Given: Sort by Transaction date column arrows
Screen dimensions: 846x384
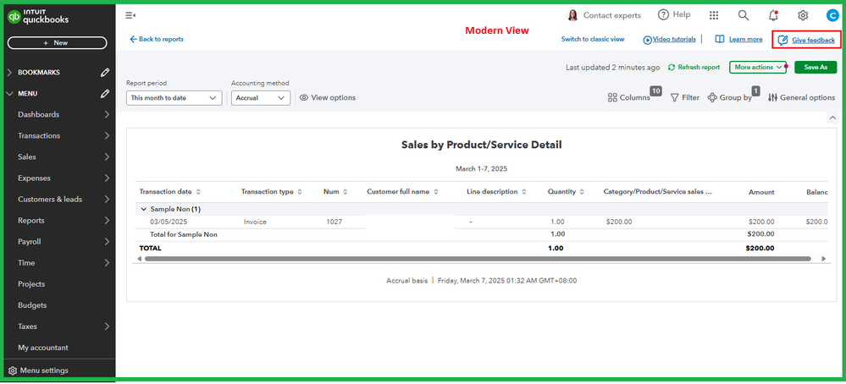Looking at the screenshot, I should click(x=198, y=192).
